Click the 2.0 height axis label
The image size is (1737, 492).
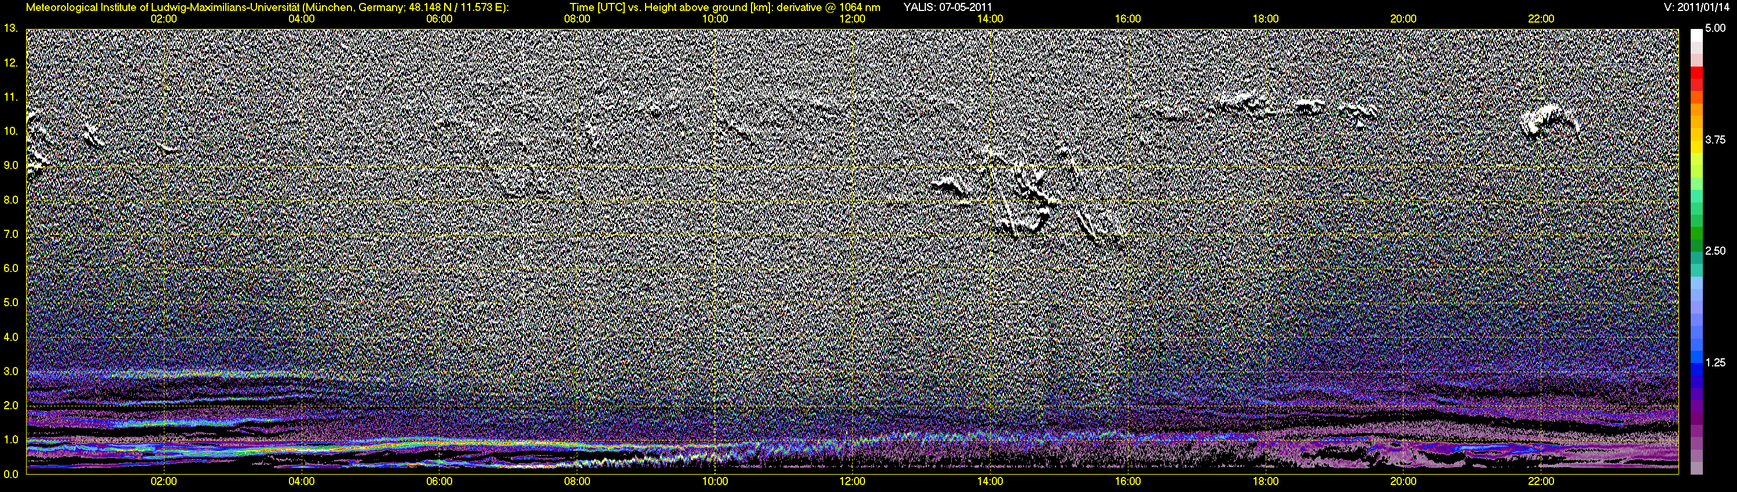tap(11, 406)
